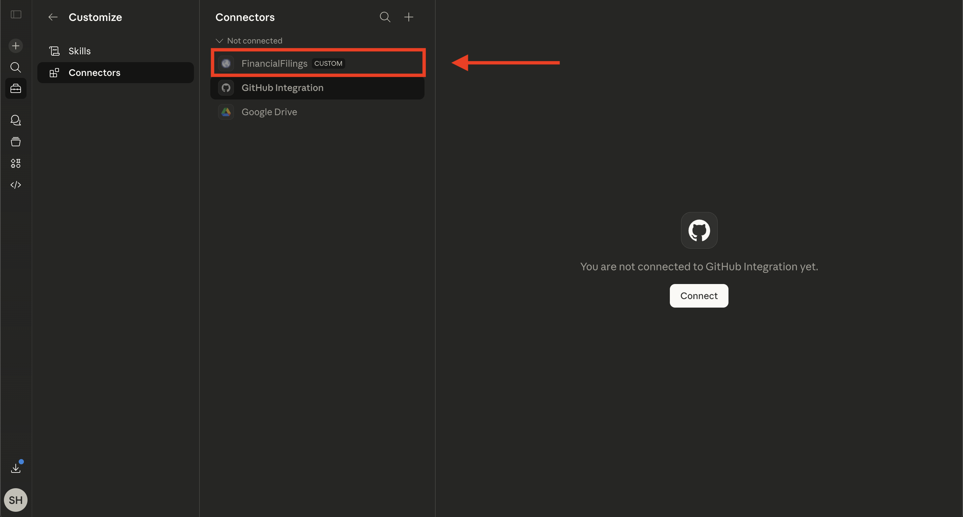The height and width of the screenshot is (517, 963).
Task: Open the projects stack icon
Action: [x=16, y=142]
